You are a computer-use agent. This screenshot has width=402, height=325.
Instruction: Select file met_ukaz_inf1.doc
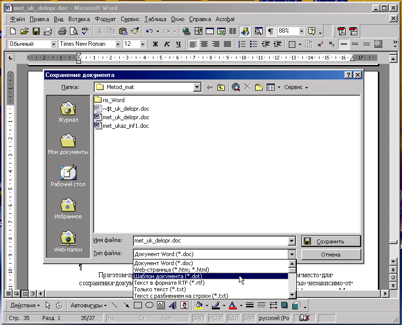click(x=122, y=126)
